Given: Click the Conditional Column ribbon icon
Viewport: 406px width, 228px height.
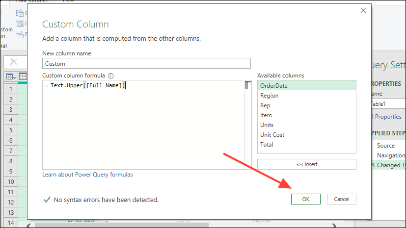Looking at the screenshot, I should pos(20,13).
